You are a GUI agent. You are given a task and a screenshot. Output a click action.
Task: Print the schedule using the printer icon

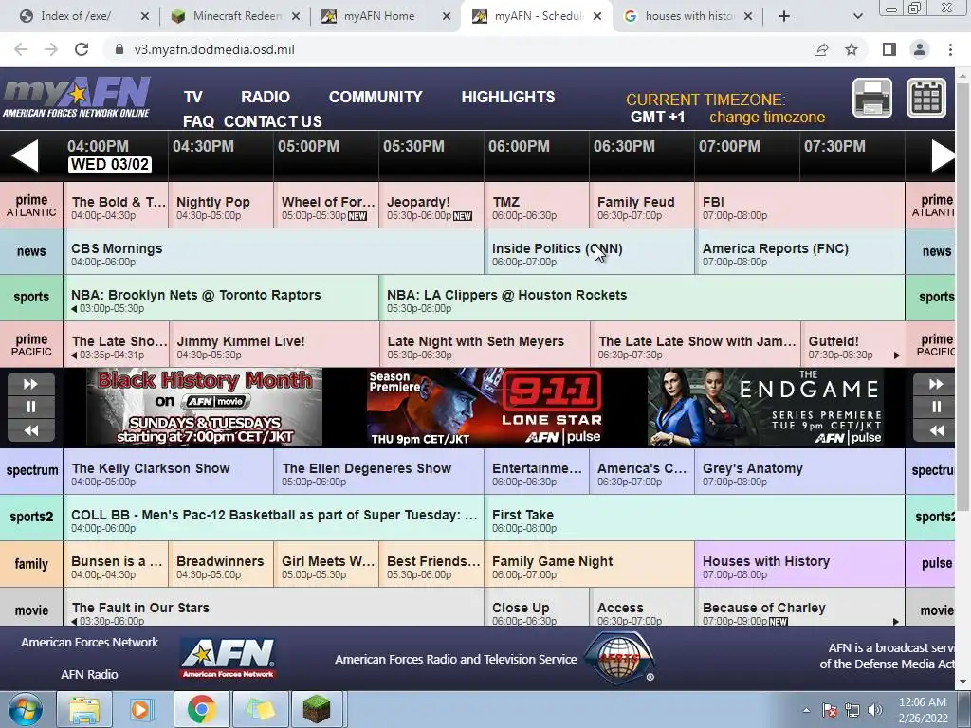pos(872,98)
